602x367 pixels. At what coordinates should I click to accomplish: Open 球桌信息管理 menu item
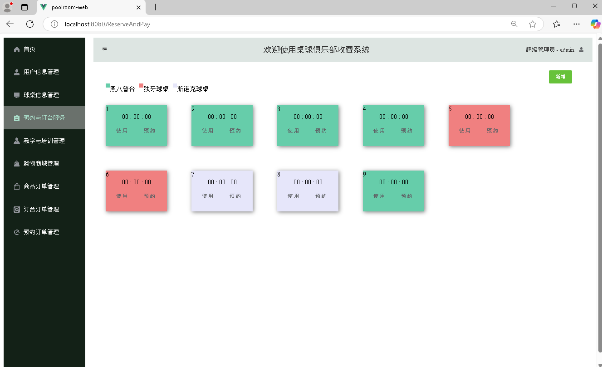pos(44,95)
